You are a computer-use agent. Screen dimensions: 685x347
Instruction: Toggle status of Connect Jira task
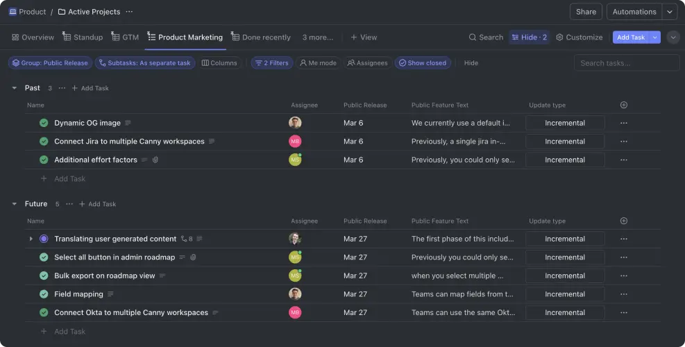(44, 141)
